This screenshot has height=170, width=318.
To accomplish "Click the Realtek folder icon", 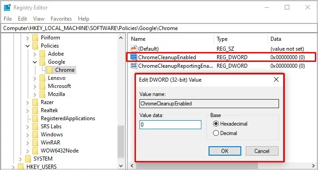I will (x=35, y=110).
